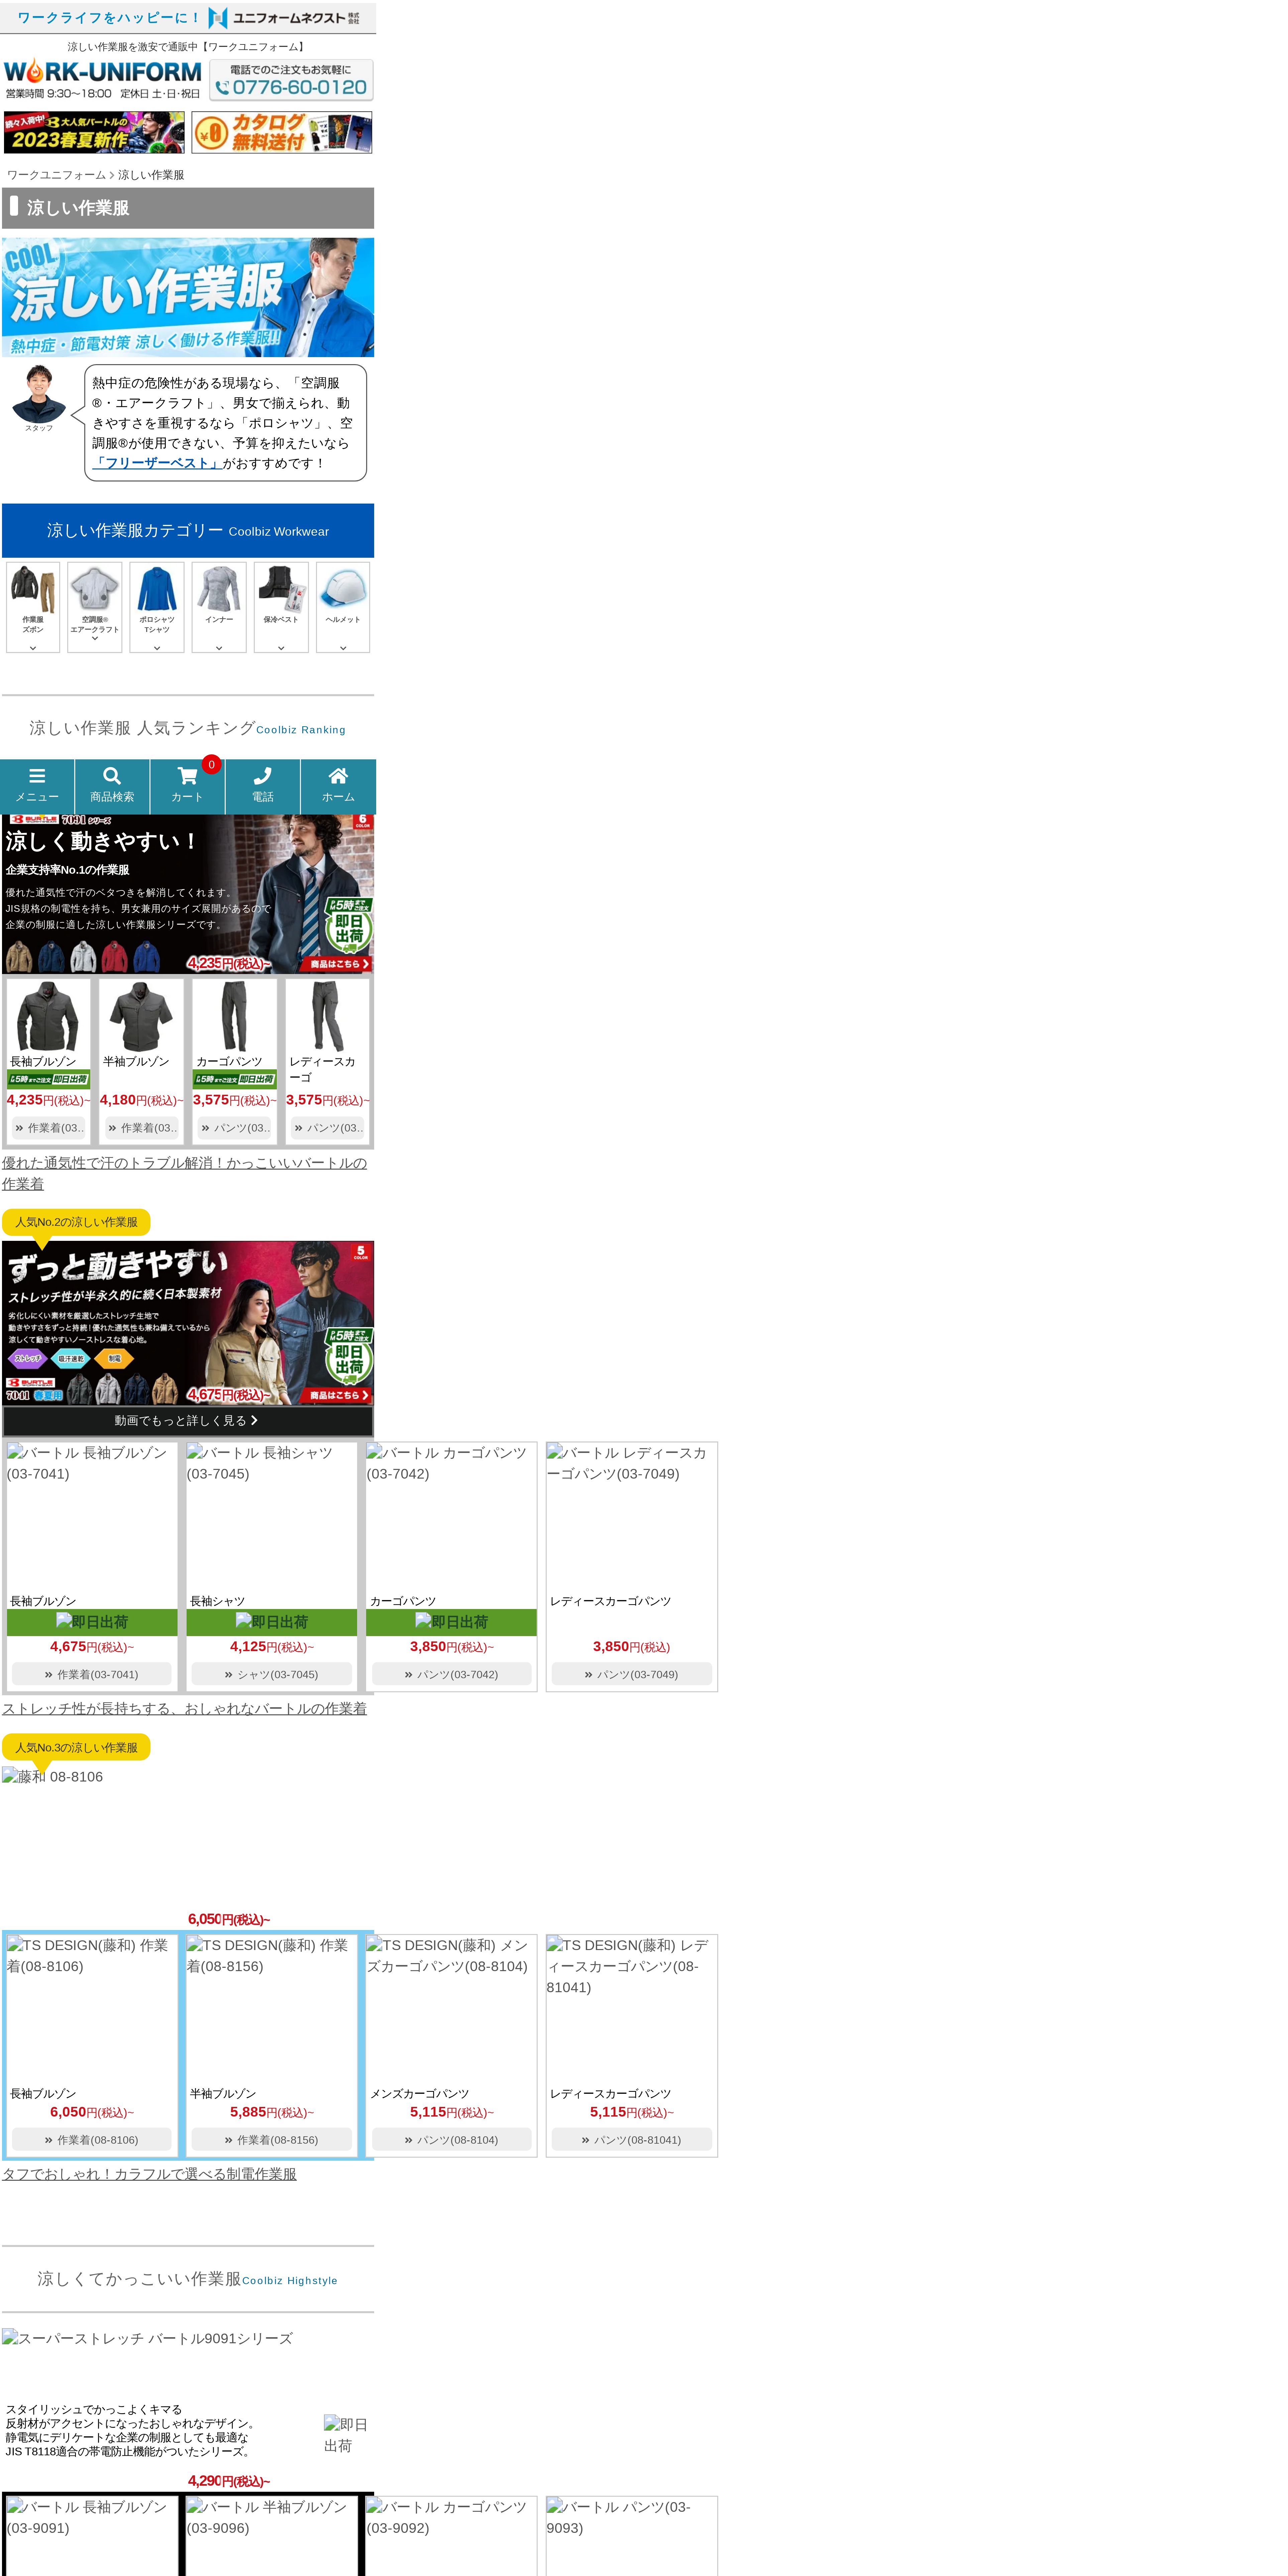
Task: Select レディースカーゴ product image
Action: (x=327, y=1016)
